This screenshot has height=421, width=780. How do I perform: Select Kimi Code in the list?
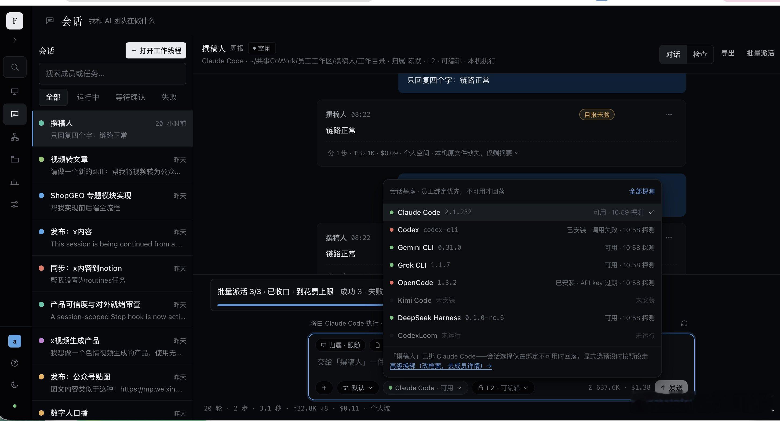522,300
